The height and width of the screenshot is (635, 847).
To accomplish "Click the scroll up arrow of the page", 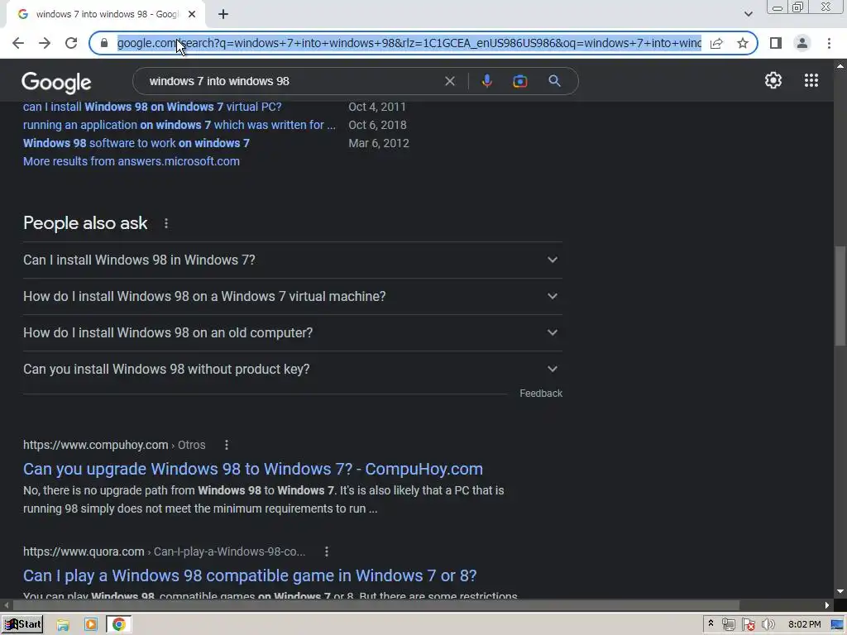I will tap(840, 66).
